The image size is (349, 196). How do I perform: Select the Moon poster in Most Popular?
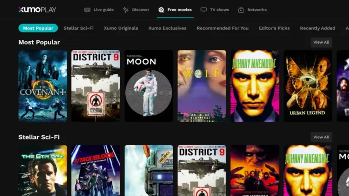[149, 86]
